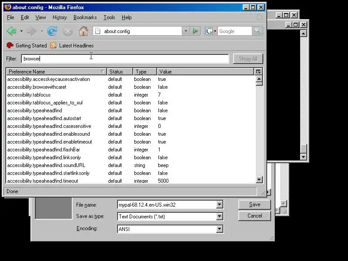The image size is (348, 261).
Task: Open search engine selector dropdown arrow
Action: point(215,31)
